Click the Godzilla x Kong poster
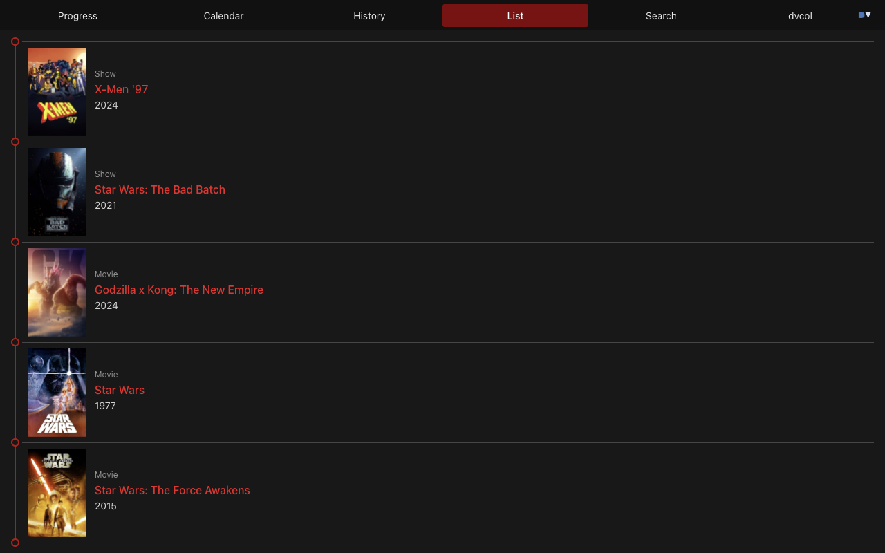Image resolution: width=885 pixels, height=553 pixels. (57, 292)
